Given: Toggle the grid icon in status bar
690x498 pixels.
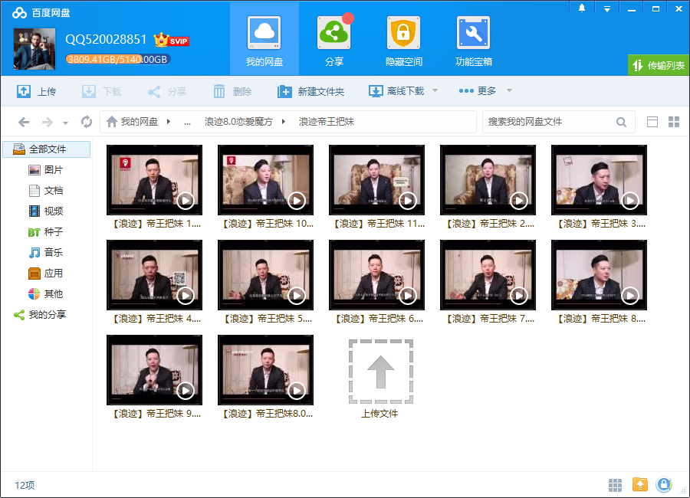Looking at the screenshot, I should pyautogui.click(x=615, y=484).
